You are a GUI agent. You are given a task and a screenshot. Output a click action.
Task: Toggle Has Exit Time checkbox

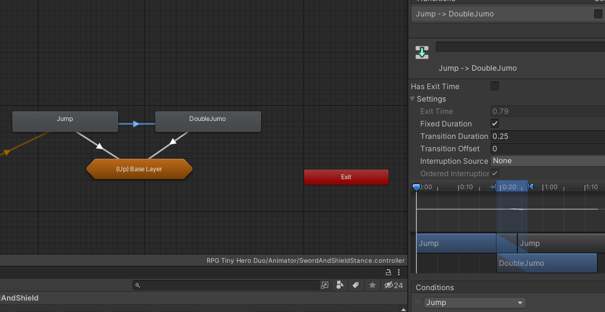click(494, 86)
